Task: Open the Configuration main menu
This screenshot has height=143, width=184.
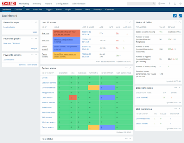Action: pyautogui.click(x=62, y=3)
